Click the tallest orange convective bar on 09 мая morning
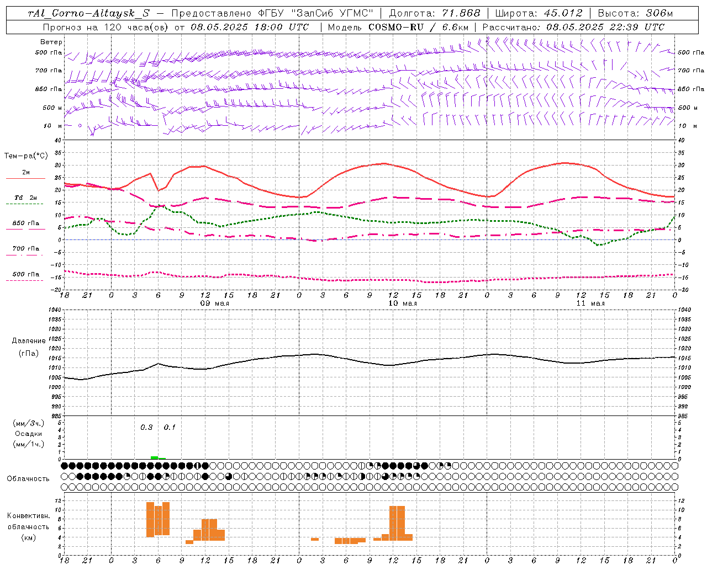Screen dimensions: 707x565 coord(150,519)
